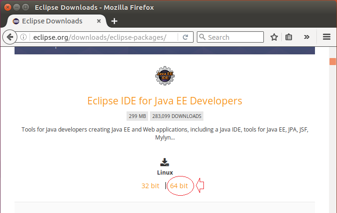Select the Eclipse Downloads tab
Viewport: 337px width, 213px height.
[56, 21]
